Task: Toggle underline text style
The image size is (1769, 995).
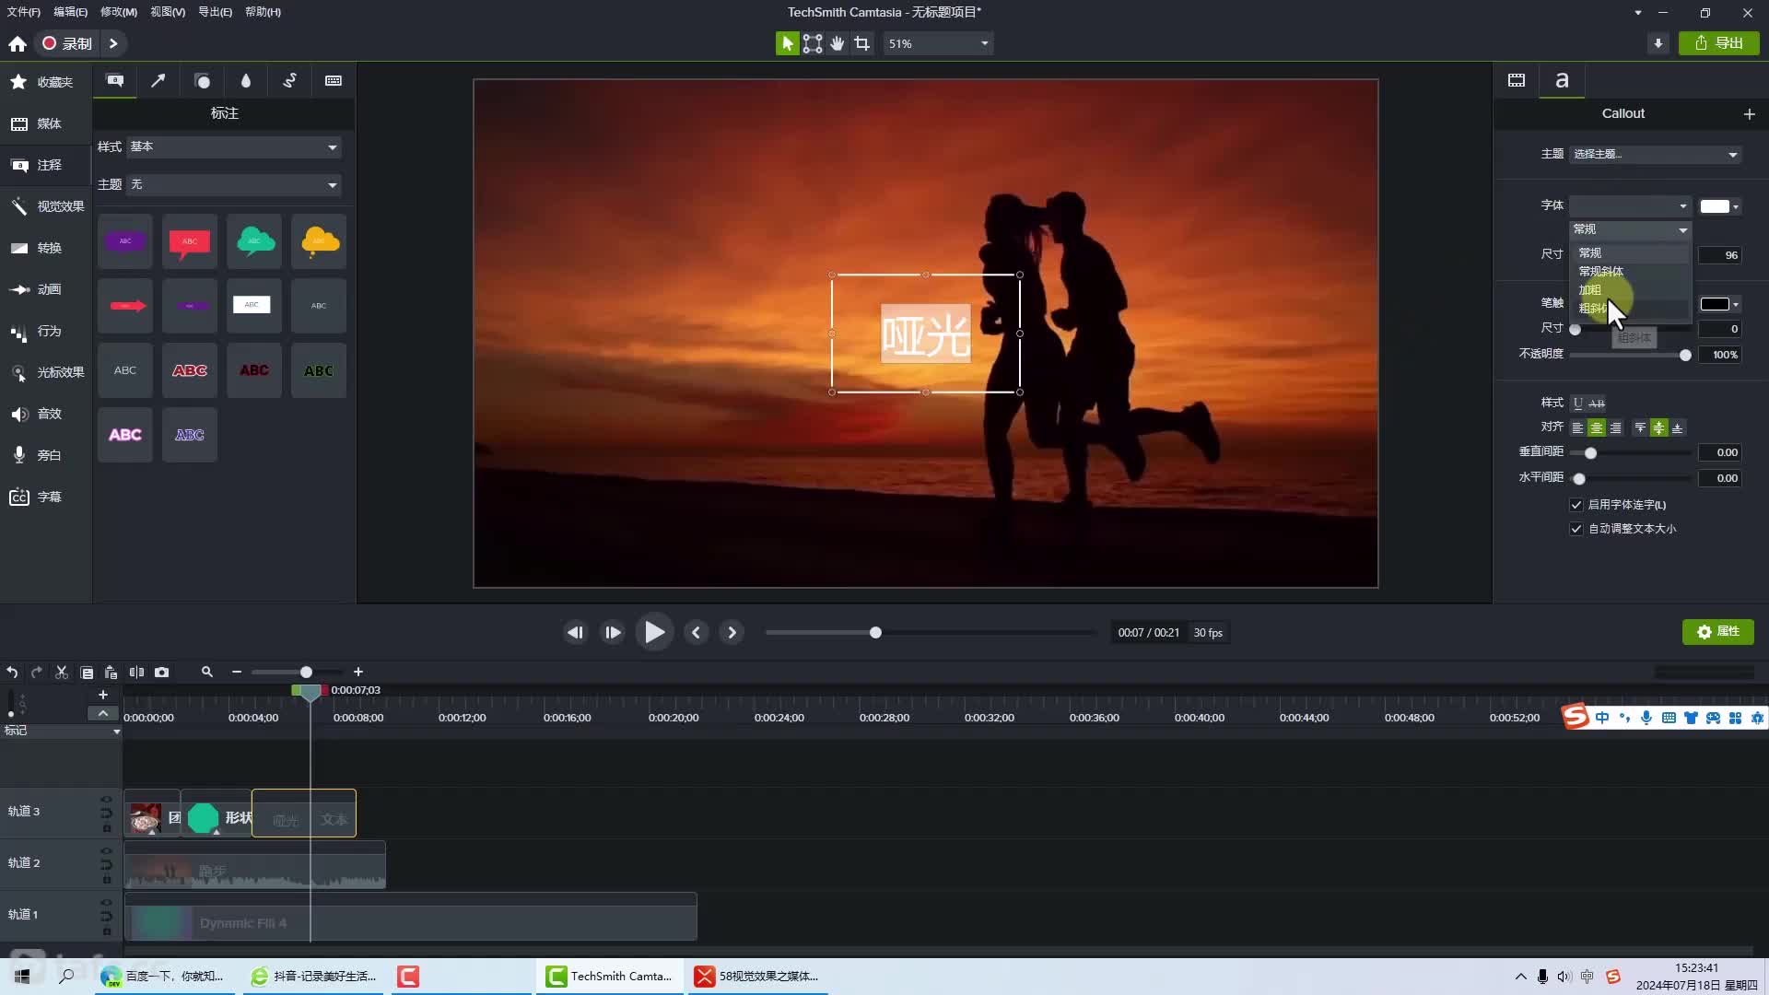Action: click(1577, 404)
